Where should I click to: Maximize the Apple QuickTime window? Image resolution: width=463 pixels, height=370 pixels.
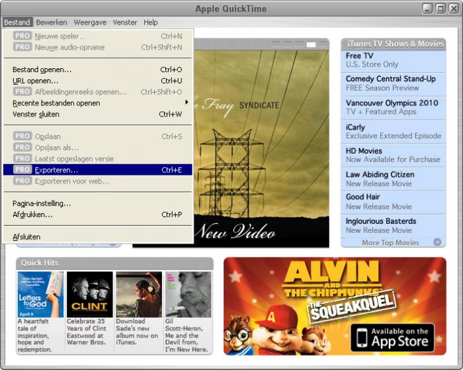(441, 9)
